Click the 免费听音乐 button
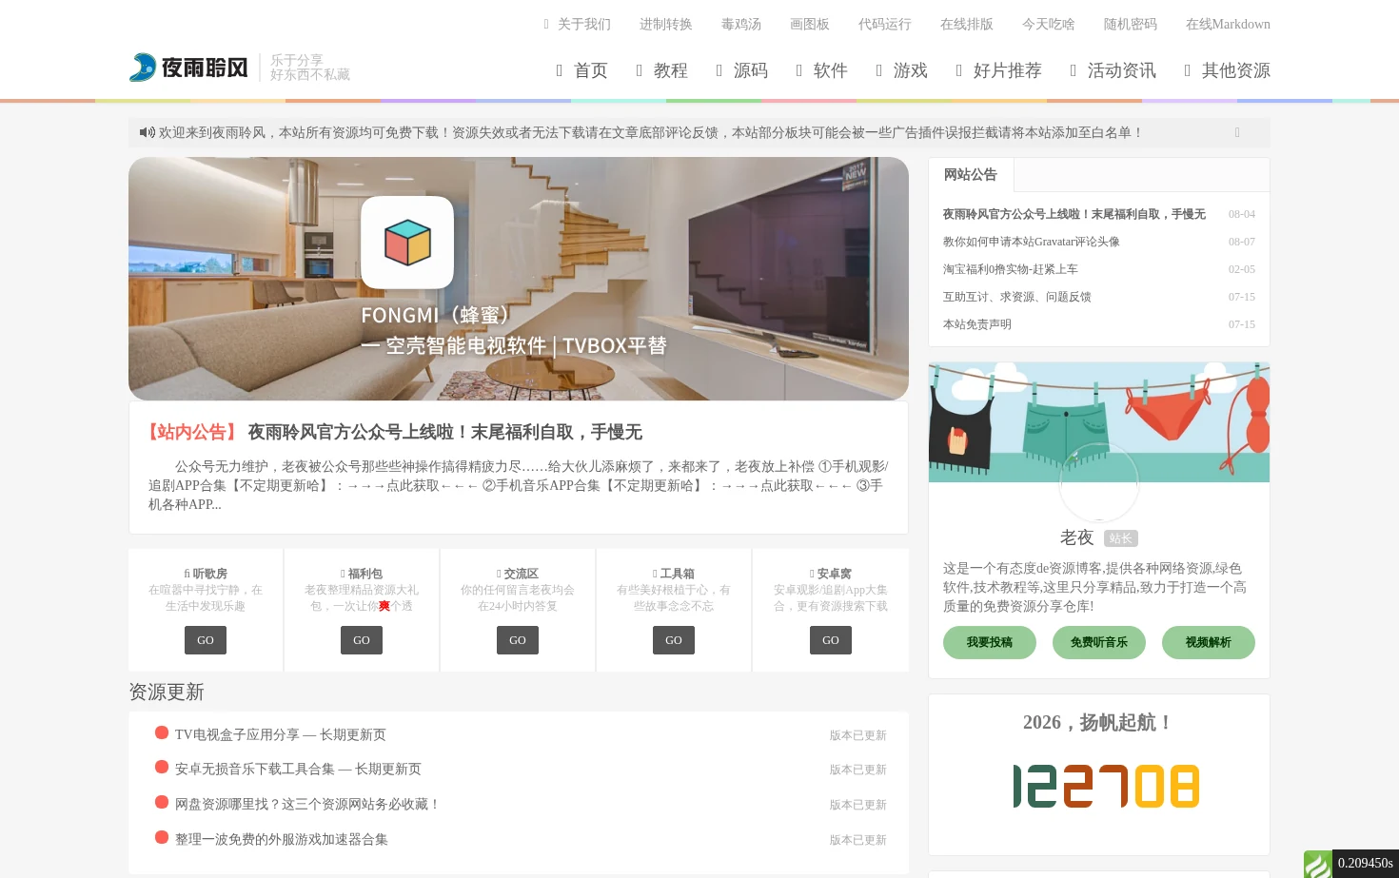This screenshot has height=878, width=1399. tap(1099, 642)
